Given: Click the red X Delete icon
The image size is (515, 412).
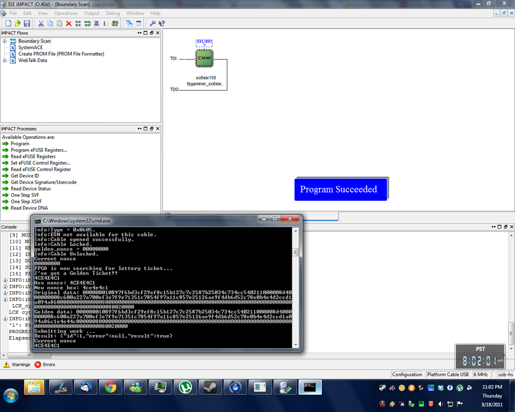Looking at the screenshot, I should coord(69,23).
